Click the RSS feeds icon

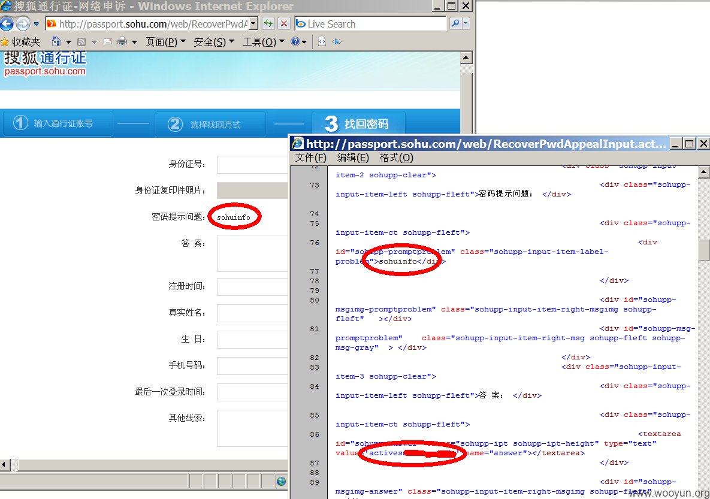pyautogui.click(x=81, y=42)
